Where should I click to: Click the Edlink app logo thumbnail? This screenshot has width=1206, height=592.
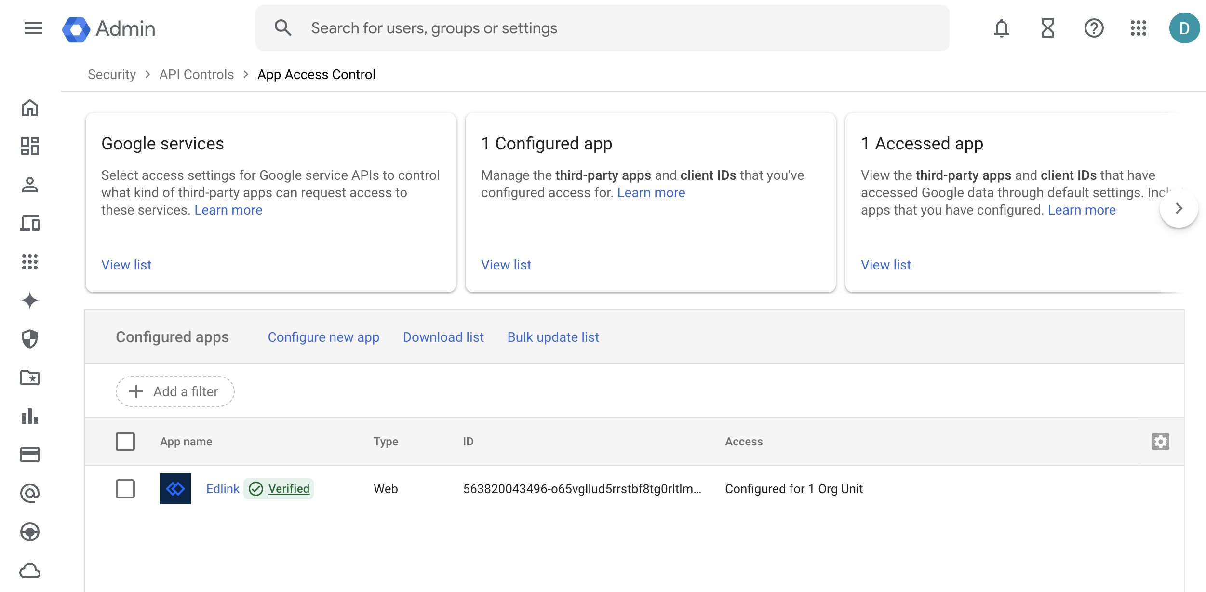coord(175,489)
